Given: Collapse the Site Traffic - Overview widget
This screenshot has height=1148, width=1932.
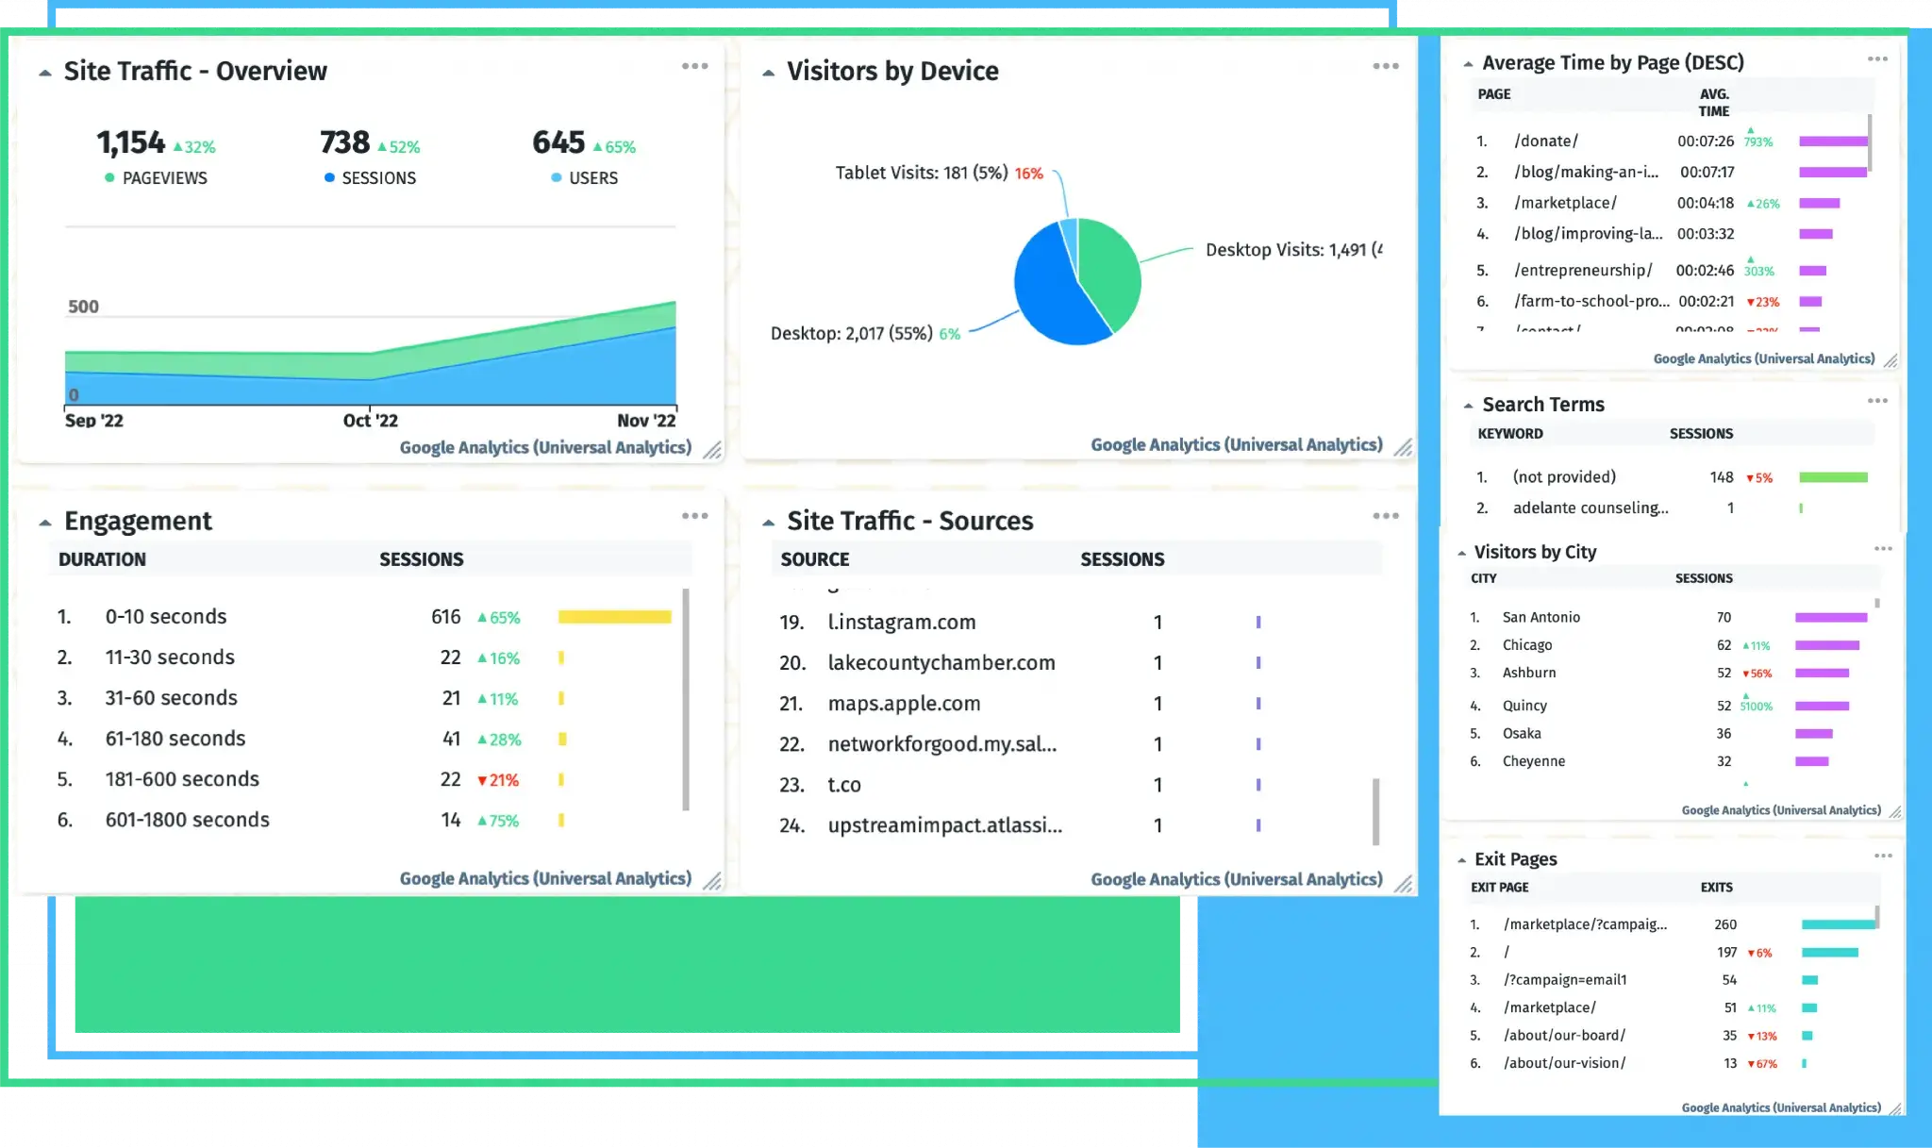Looking at the screenshot, I should (x=45, y=73).
